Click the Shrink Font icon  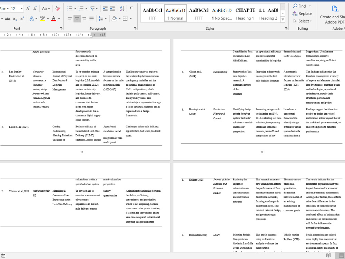[35, 9]
